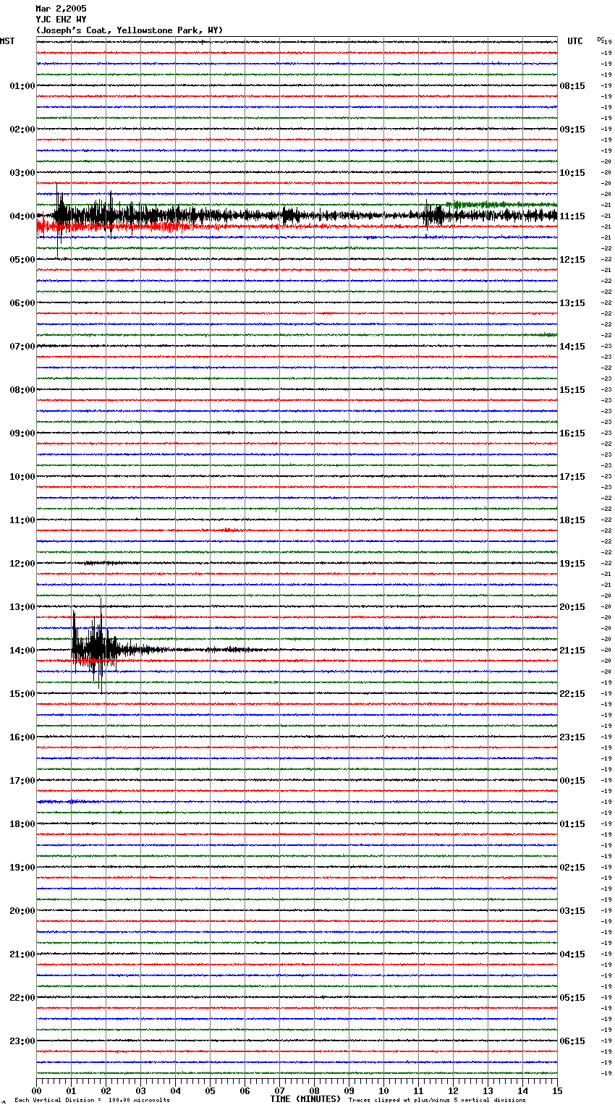This screenshot has height=1110, width=615.
Task: Pick the MST time label "05:00"
Action: 22,260
